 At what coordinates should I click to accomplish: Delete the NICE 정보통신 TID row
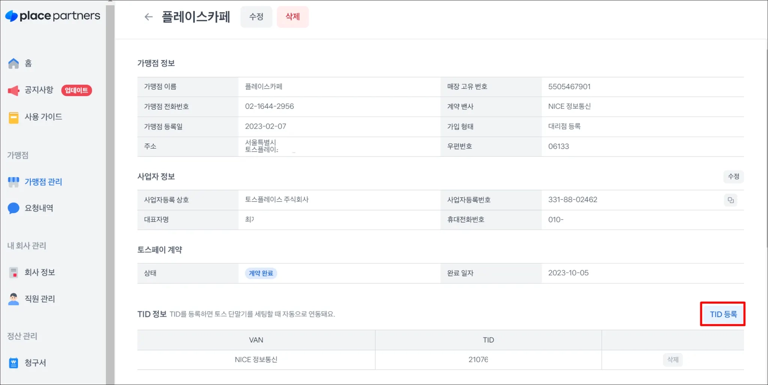coord(673,360)
